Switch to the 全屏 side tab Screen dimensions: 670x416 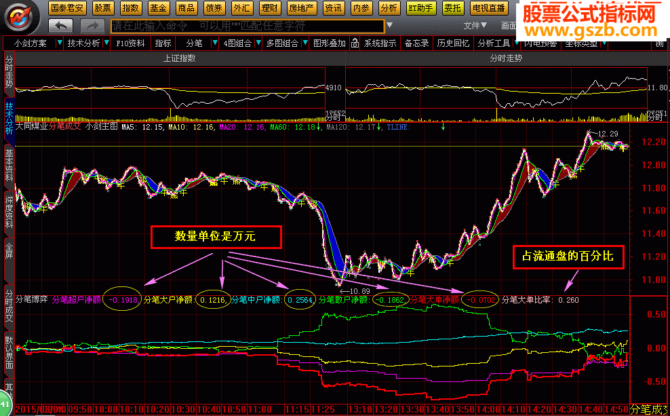tap(9, 250)
